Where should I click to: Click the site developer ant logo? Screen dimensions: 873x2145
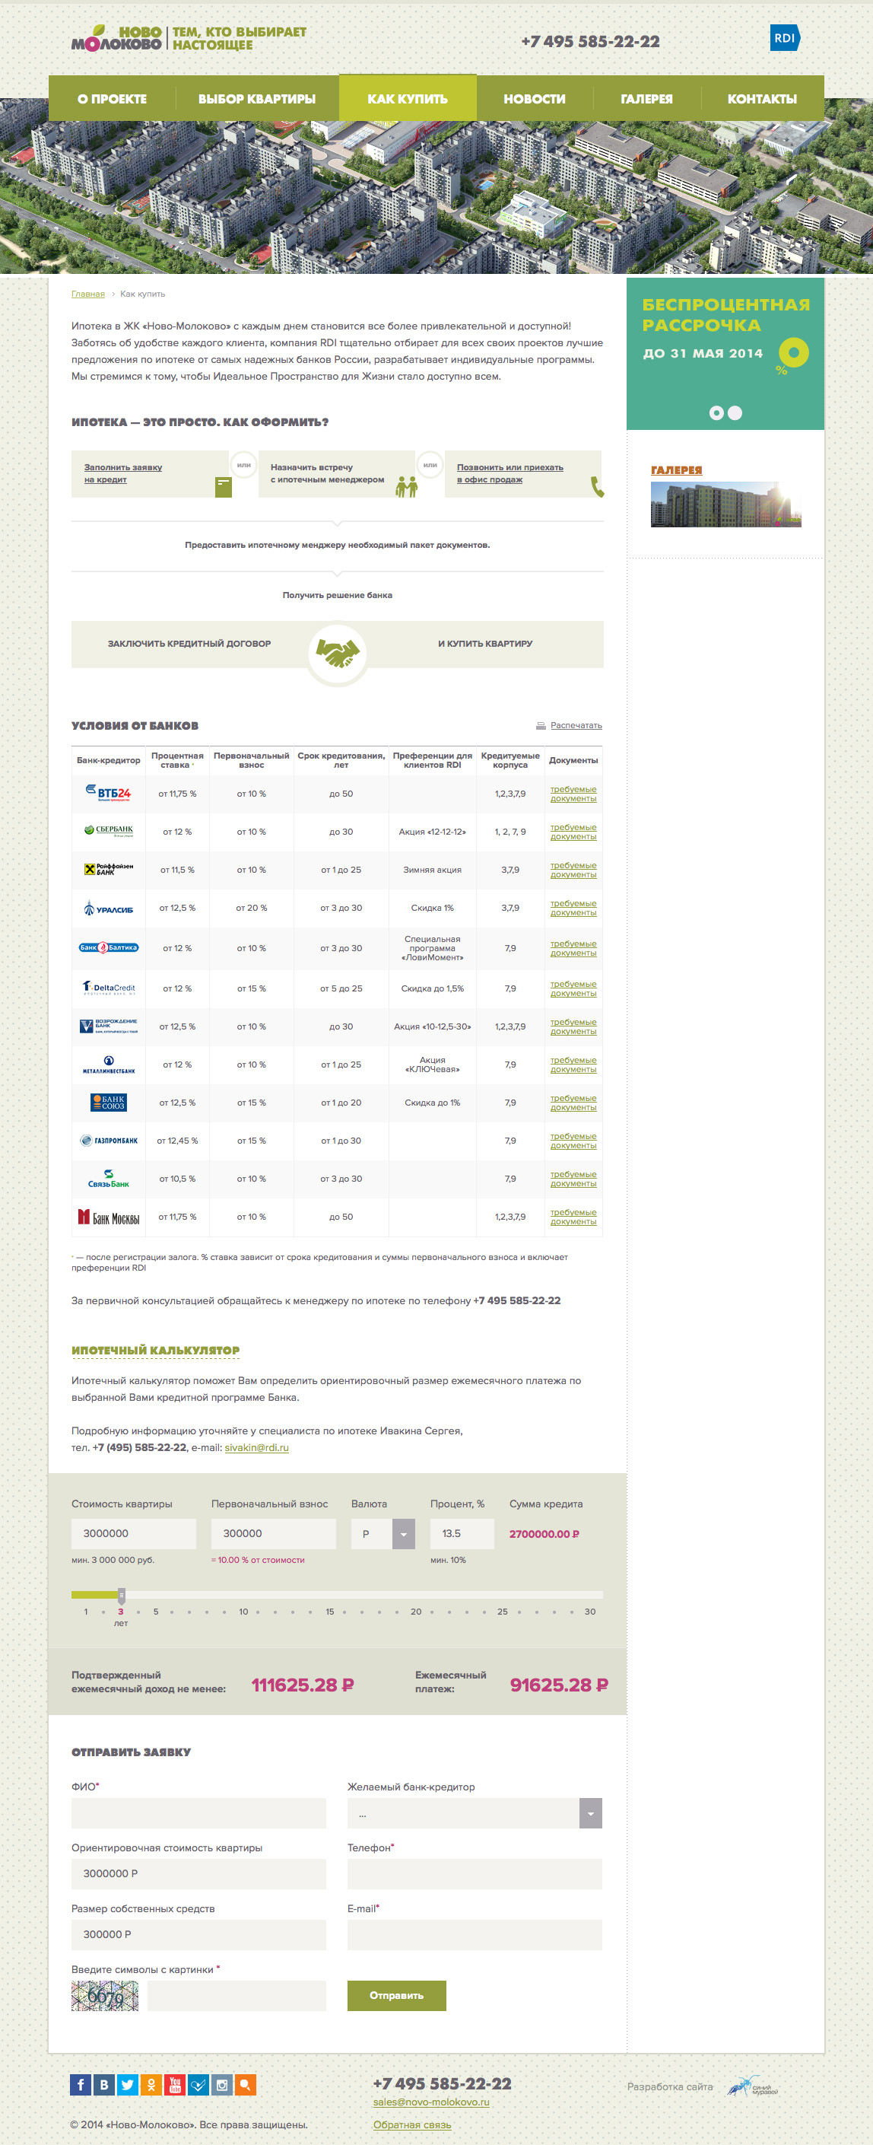coord(753,2086)
